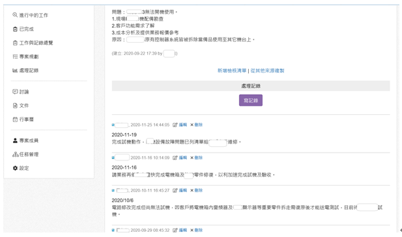The image size is (402, 237).
Task: Click the clipboard icon beside 已完成
Action: point(15,29)
